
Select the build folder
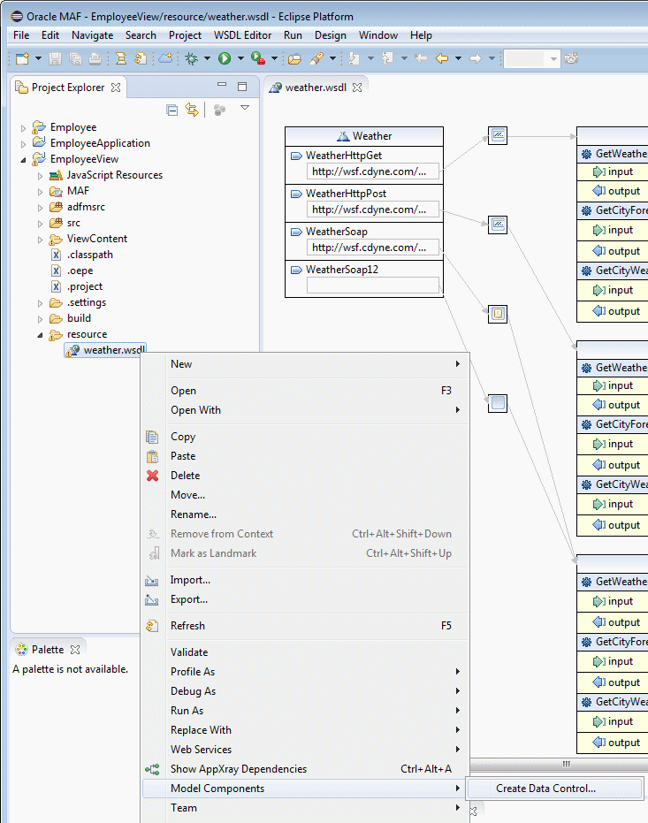point(79,318)
